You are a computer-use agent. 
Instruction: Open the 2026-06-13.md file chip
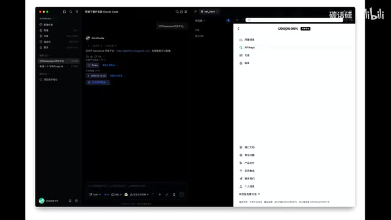[x=97, y=76]
